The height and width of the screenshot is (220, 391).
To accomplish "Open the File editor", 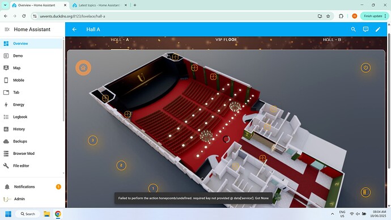I will coord(31,166).
